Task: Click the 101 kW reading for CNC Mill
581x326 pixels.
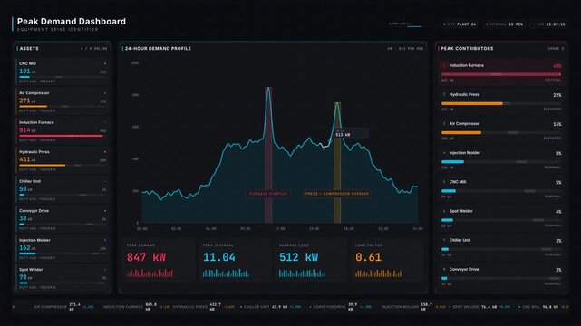Action: 27,71
